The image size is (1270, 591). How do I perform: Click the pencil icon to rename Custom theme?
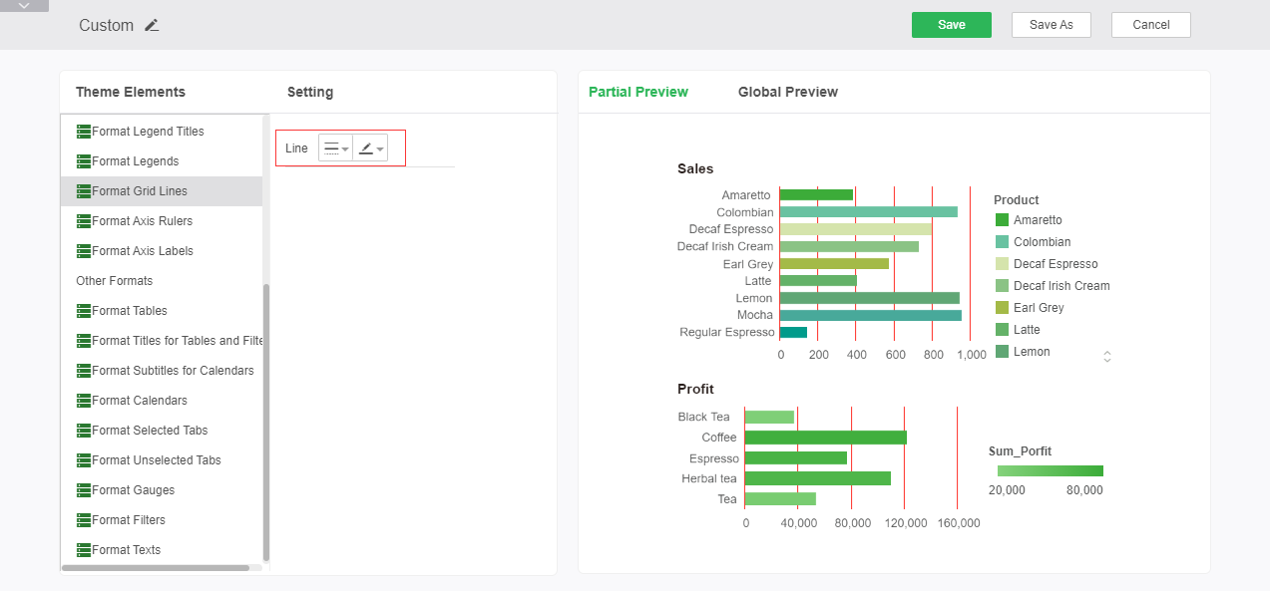152,26
